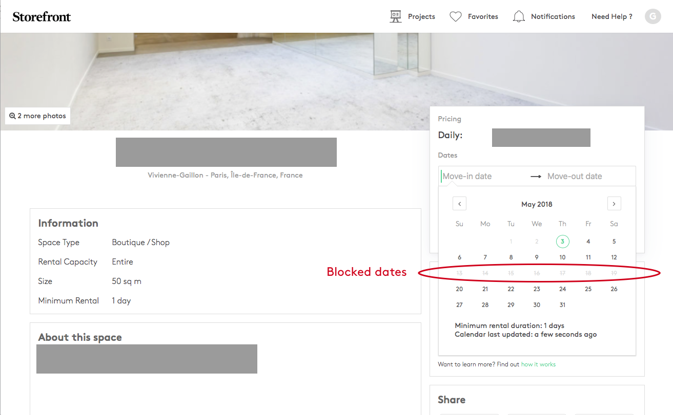Click the Favorites heart icon

(455, 16)
